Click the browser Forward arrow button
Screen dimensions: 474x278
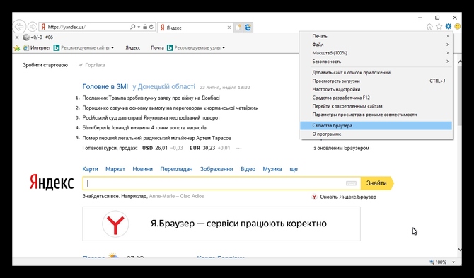tap(32, 27)
